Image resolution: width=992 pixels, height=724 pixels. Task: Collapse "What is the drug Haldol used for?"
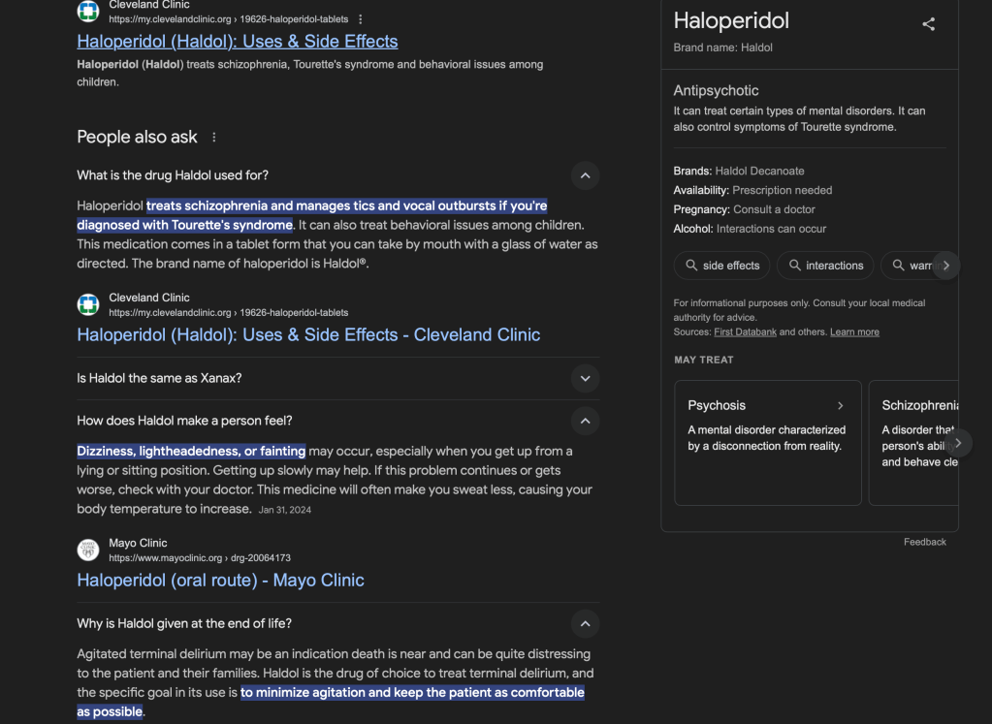coord(584,175)
